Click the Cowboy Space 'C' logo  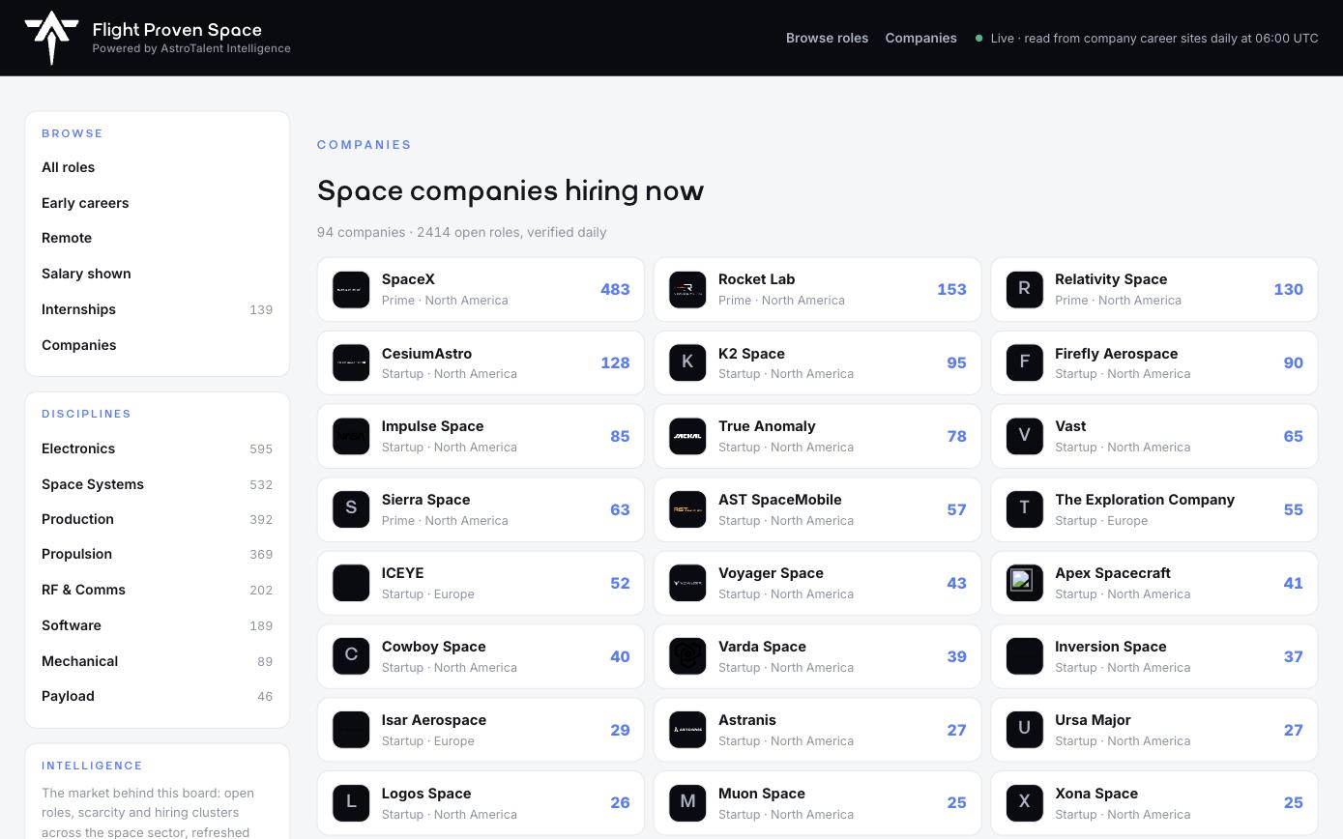[x=351, y=656]
